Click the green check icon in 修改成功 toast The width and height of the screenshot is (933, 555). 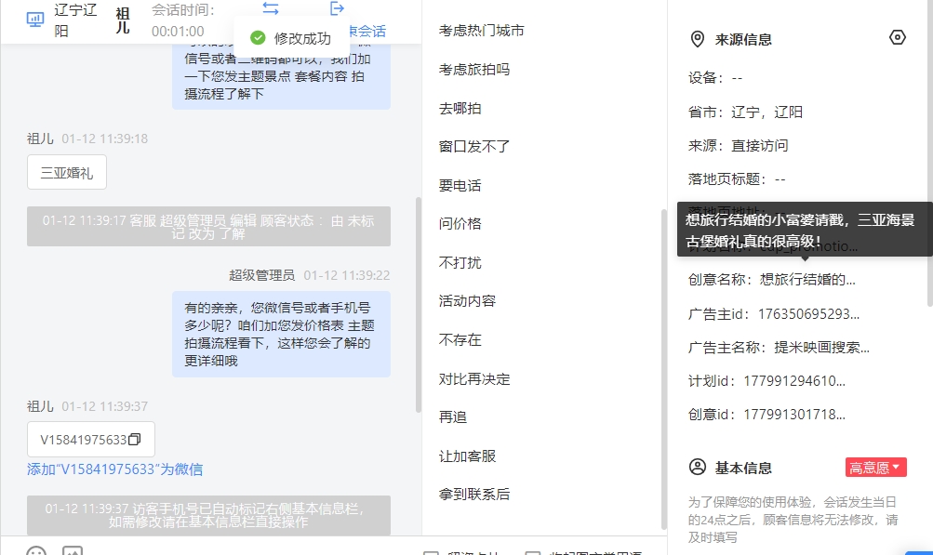pos(258,38)
